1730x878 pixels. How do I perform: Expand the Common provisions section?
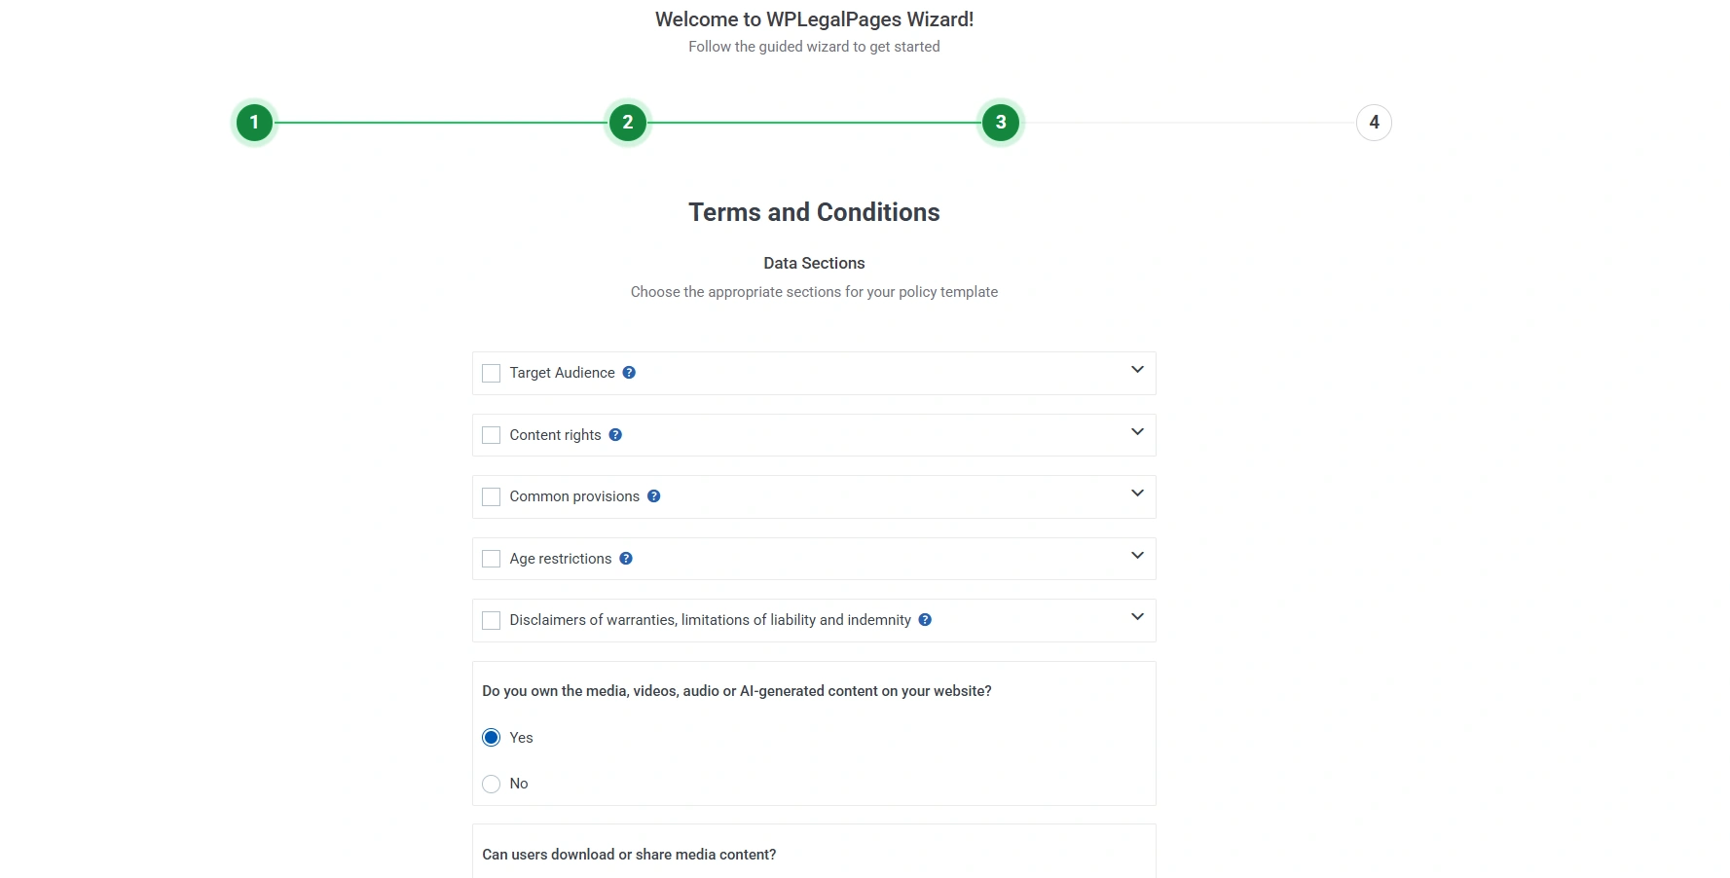1136,494
